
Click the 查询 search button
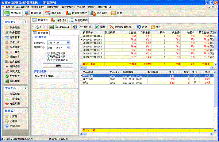coord(58,66)
